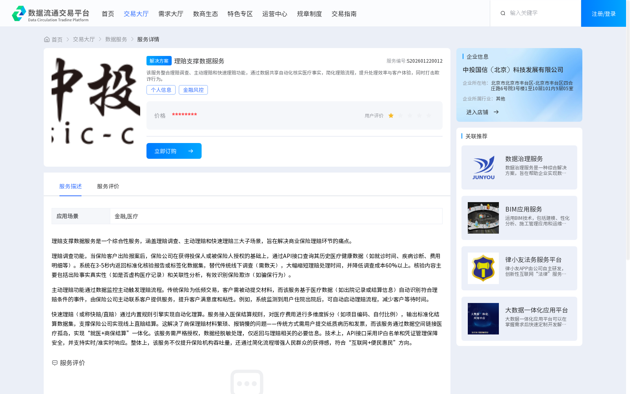Click the 关联推荐 section heading
Screen dimensions: 630x394
476,136
